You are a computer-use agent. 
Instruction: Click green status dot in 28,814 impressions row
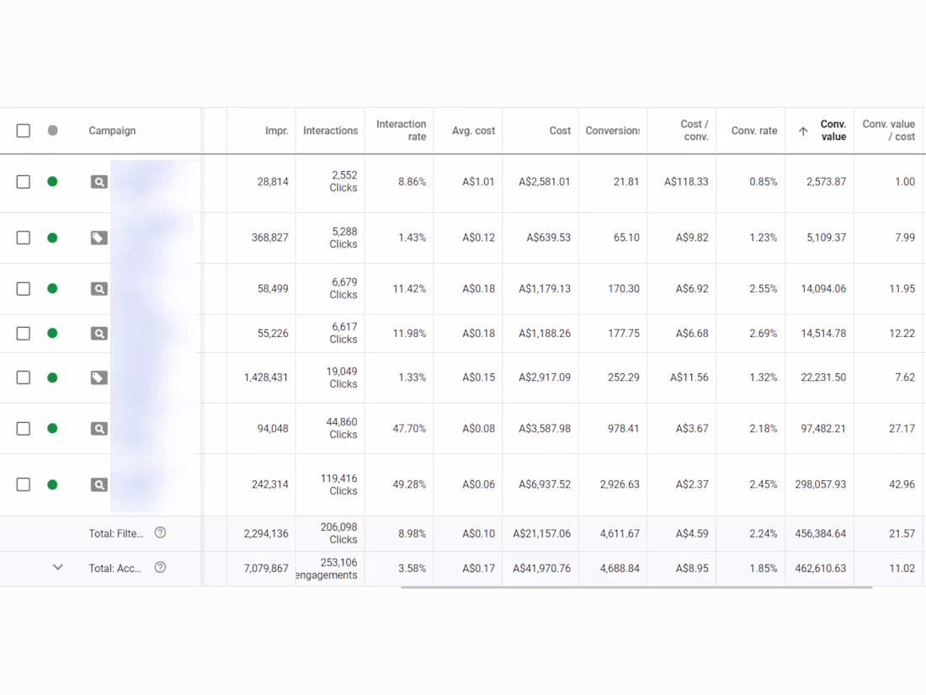[52, 181]
